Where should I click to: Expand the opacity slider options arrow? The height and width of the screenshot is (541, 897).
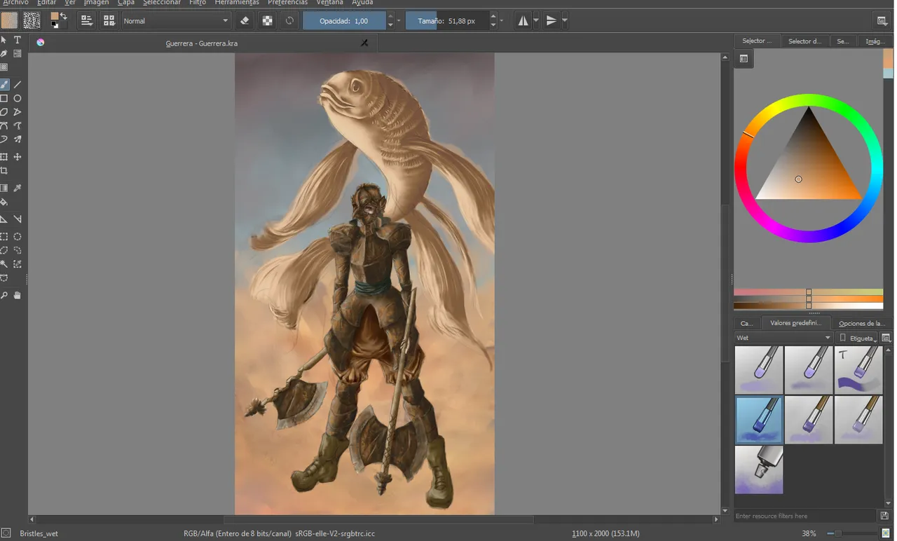pos(399,21)
